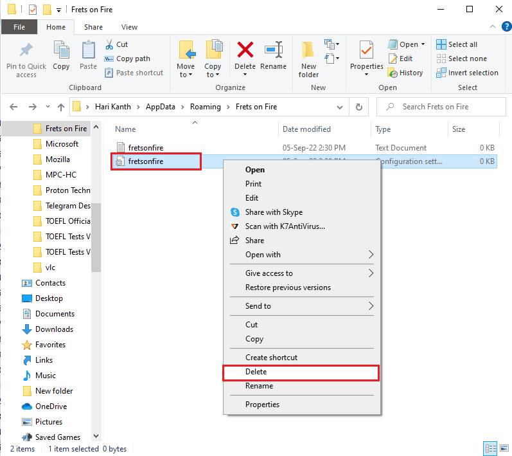
Task: Click History in the Open group
Action: coord(405,73)
